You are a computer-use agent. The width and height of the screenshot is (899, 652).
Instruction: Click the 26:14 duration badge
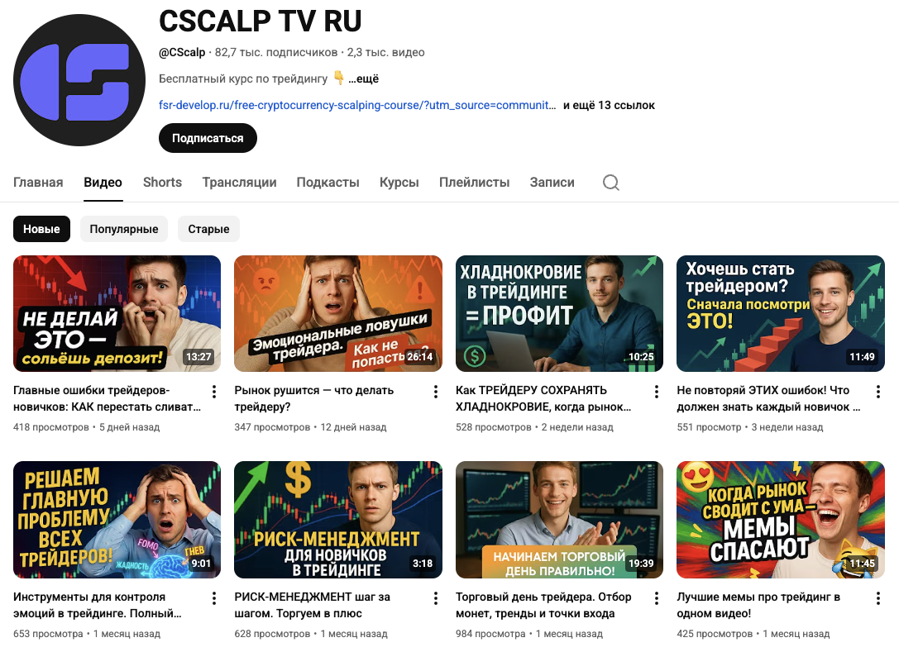419,356
